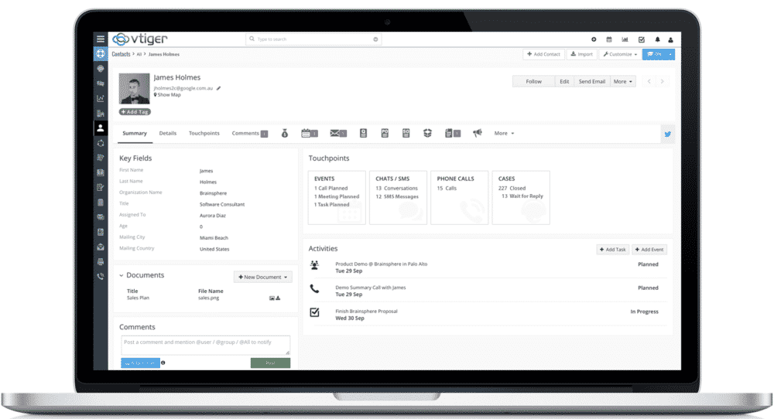Click the pencil icon beside the email address

coord(219,88)
